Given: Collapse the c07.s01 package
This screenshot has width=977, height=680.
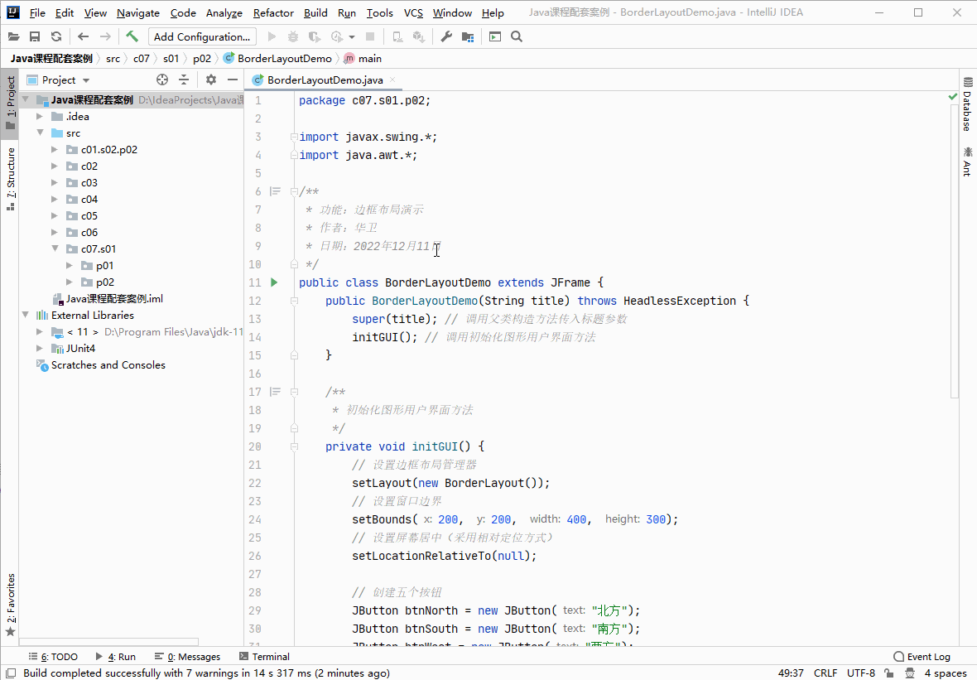Looking at the screenshot, I should tap(55, 248).
